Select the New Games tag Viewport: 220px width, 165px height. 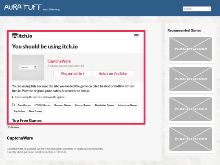35,111
